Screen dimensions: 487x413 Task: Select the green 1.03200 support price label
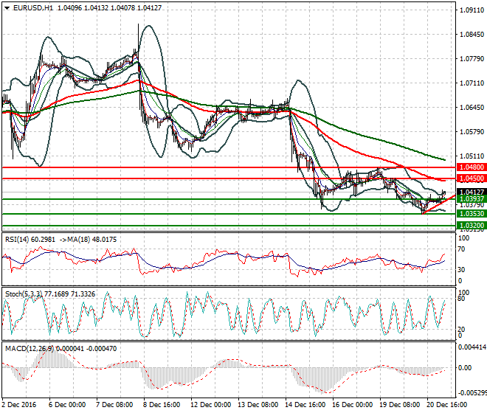click(x=469, y=225)
